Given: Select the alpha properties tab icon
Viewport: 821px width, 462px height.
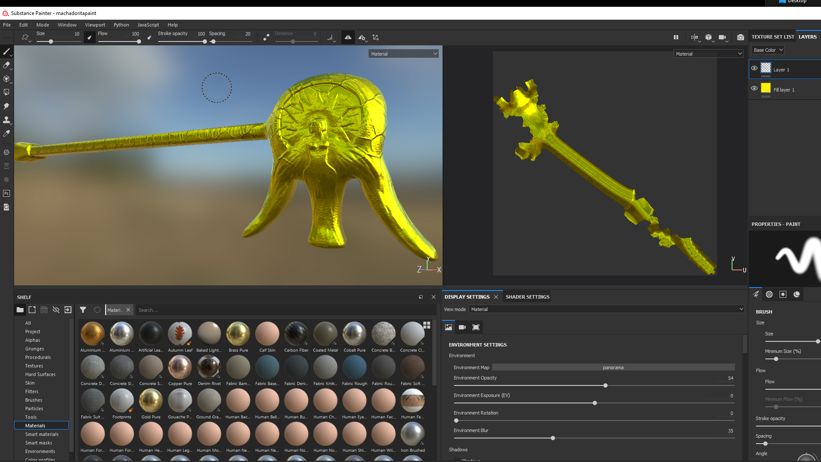Looking at the screenshot, I should point(769,294).
